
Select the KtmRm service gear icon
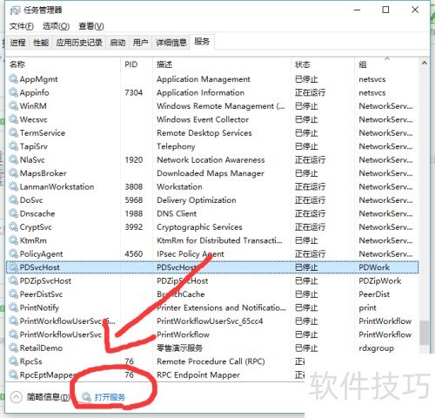pyautogui.click(x=13, y=240)
